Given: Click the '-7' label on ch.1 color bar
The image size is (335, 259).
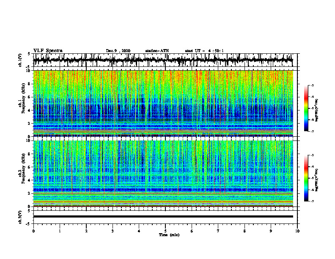Looking at the screenshot, I should [312, 131].
